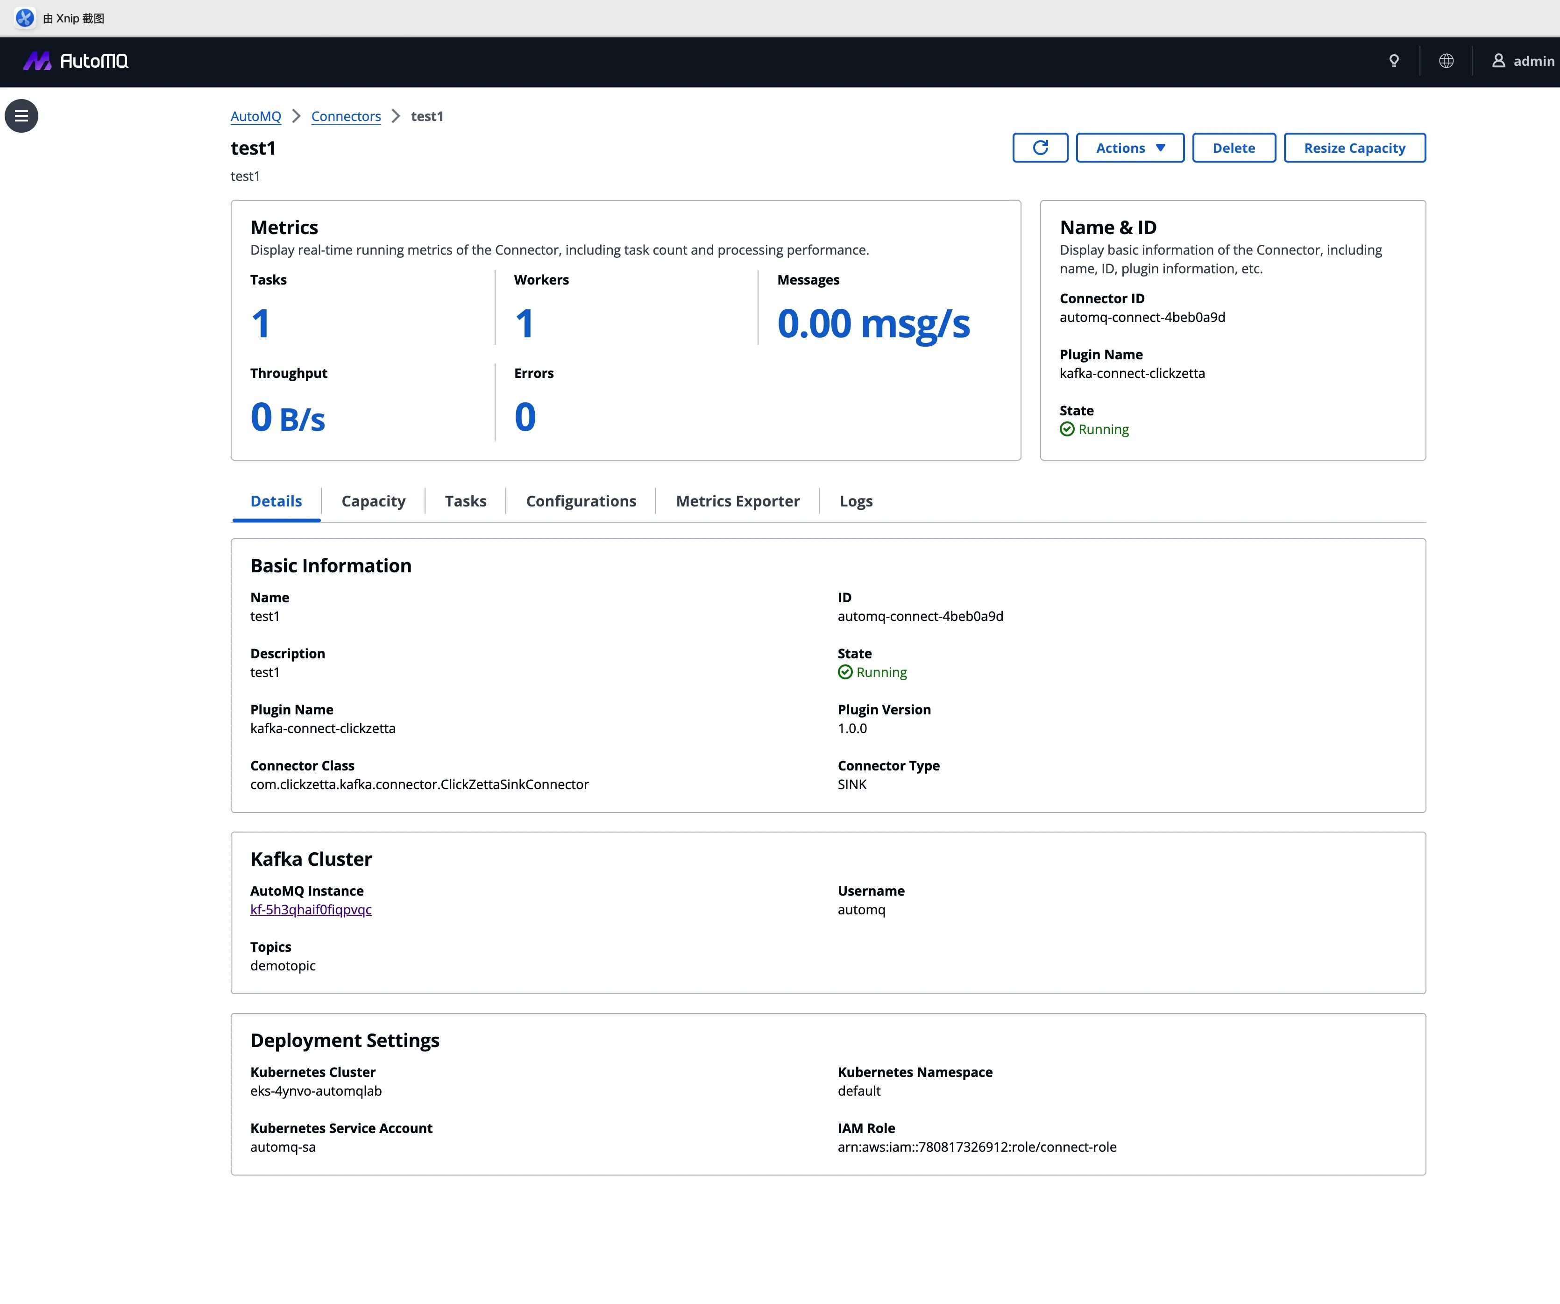Click the Xnip app icon in title bar
The image size is (1560, 1304).
pyautogui.click(x=24, y=18)
